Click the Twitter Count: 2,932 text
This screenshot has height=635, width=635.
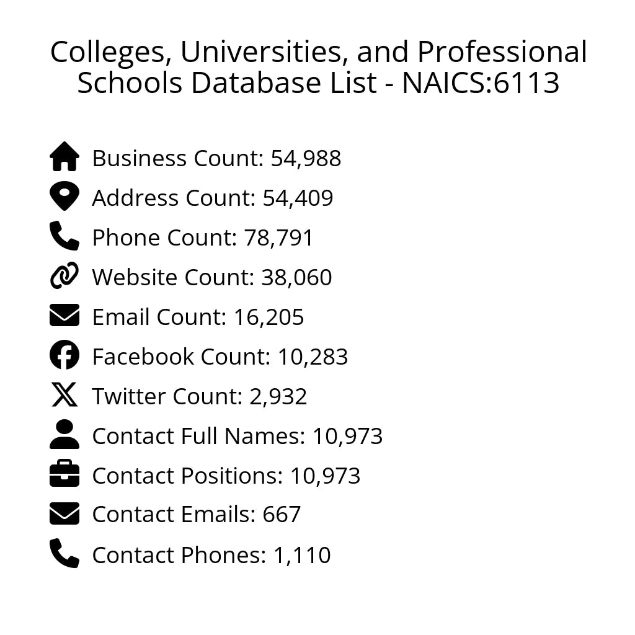[x=200, y=397]
